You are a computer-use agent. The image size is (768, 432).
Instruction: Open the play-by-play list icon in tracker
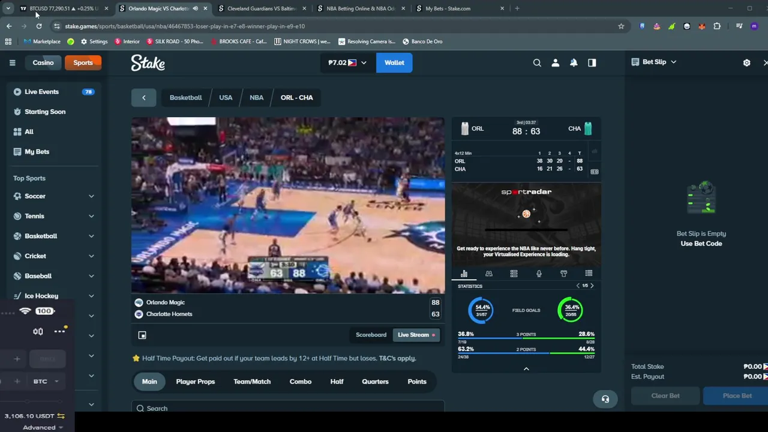[589, 274]
